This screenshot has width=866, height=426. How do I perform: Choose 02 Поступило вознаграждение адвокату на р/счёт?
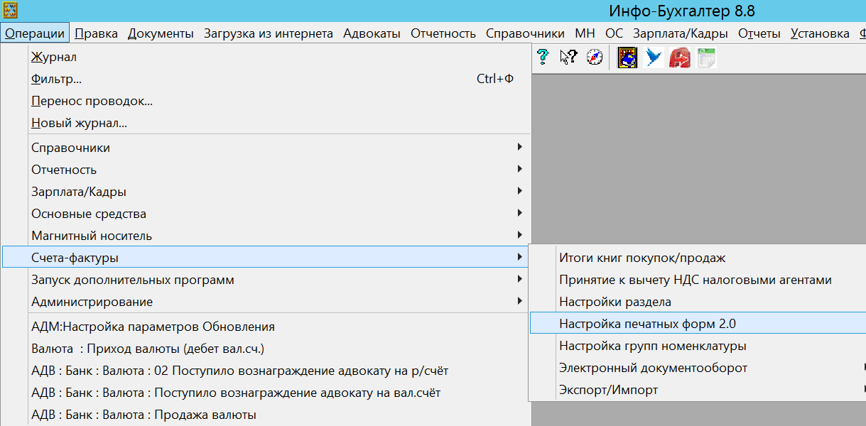pyautogui.click(x=266, y=371)
